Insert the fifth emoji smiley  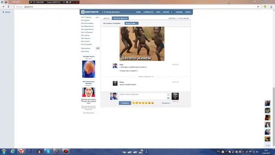[146, 103]
